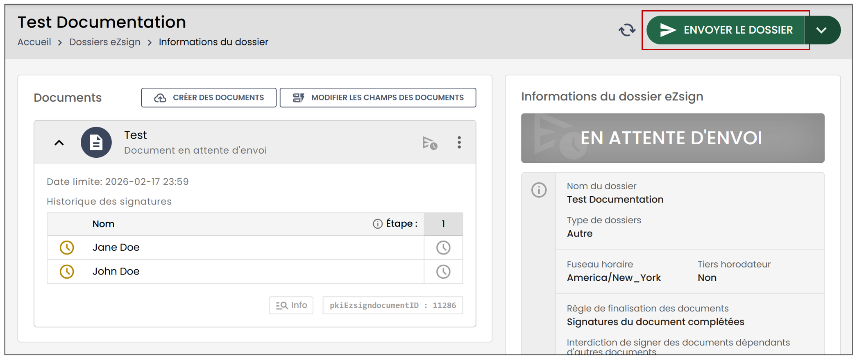Click the info icon next to Étape
Screen dimensions: 855x359
click(x=377, y=224)
